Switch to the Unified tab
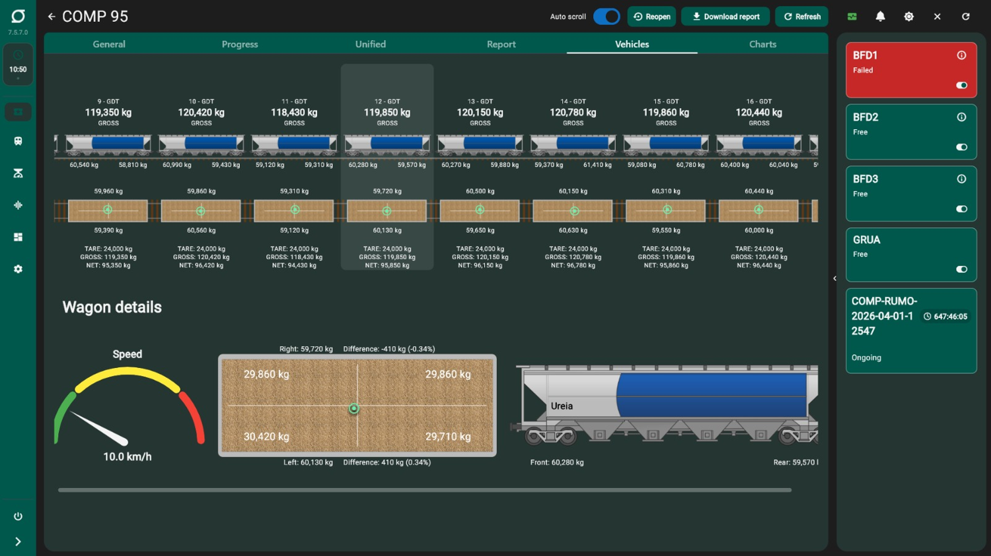Image resolution: width=991 pixels, height=556 pixels. coord(371,44)
